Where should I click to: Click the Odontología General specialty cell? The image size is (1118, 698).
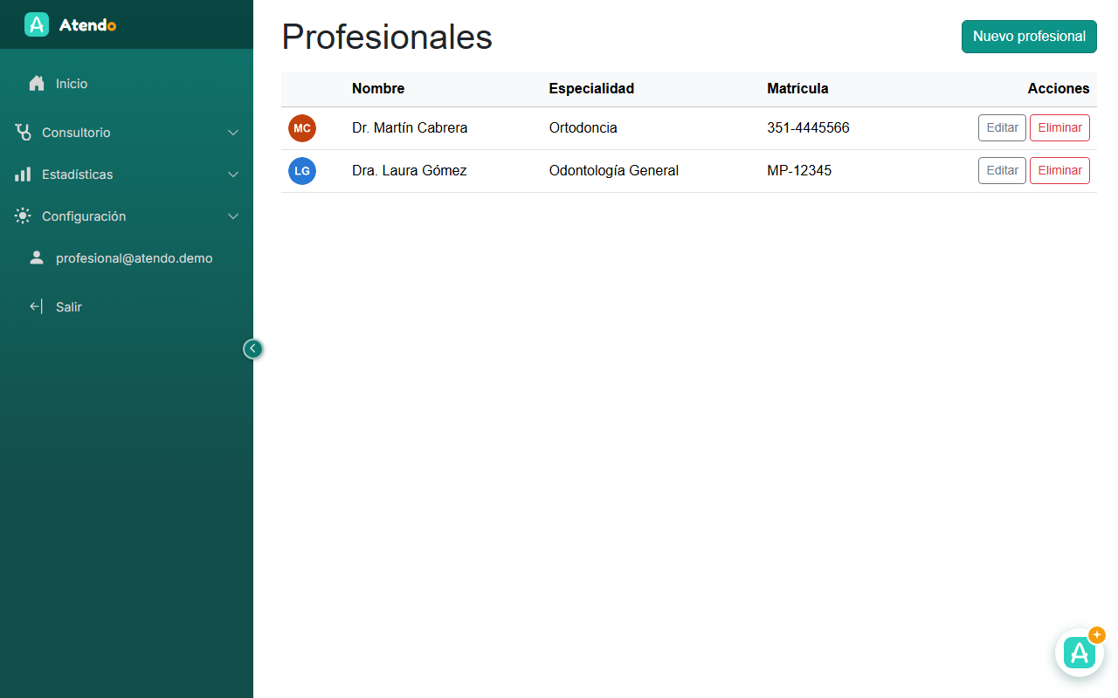[x=613, y=171]
